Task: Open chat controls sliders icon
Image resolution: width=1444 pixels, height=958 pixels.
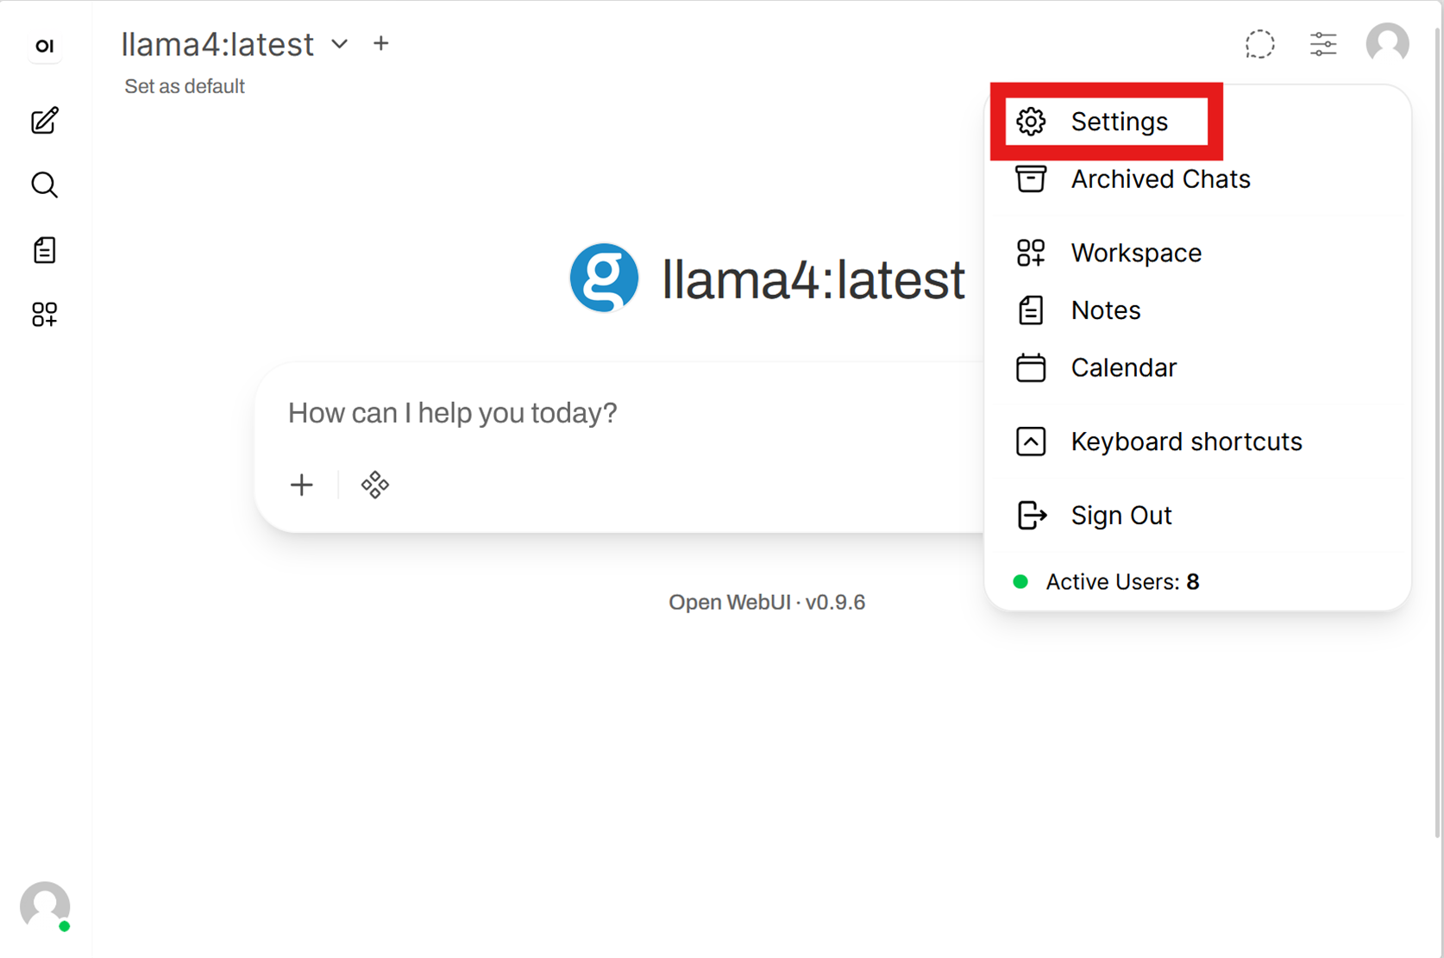Action: pyautogui.click(x=1323, y=44)
